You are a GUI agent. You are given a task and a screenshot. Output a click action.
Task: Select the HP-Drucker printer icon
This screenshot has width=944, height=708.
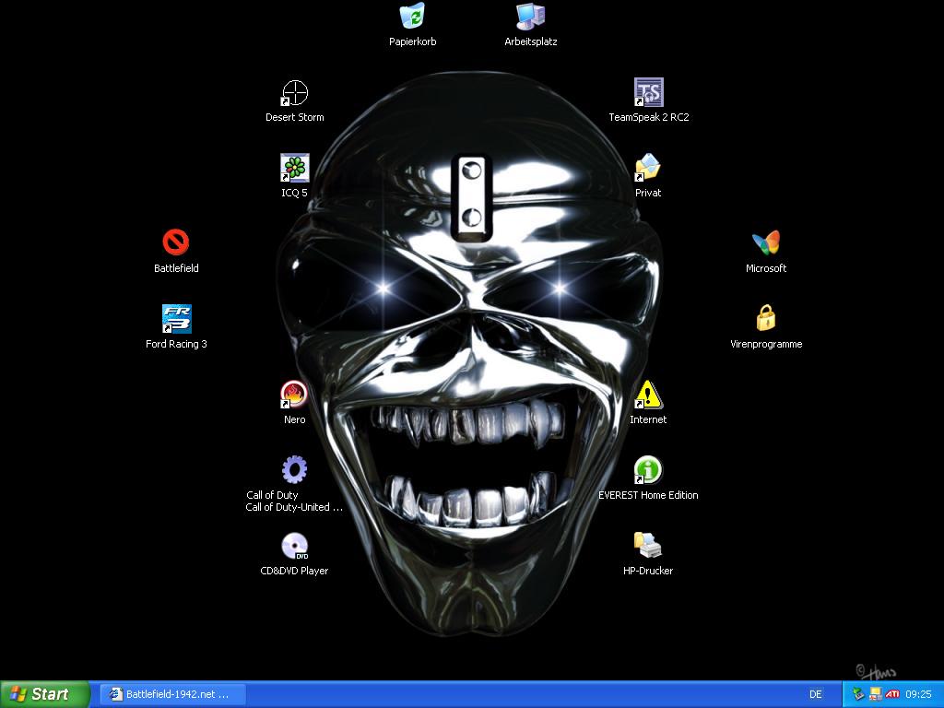[648, 546]
